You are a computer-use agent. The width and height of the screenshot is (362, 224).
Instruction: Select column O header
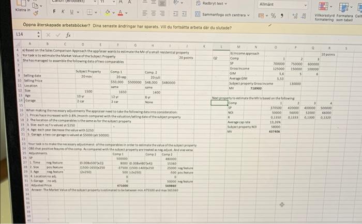point(276,47)
